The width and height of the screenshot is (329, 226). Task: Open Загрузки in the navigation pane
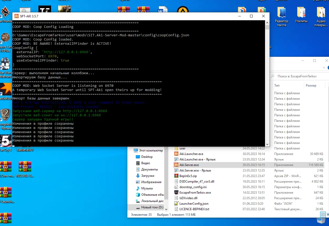coord(145,176)
